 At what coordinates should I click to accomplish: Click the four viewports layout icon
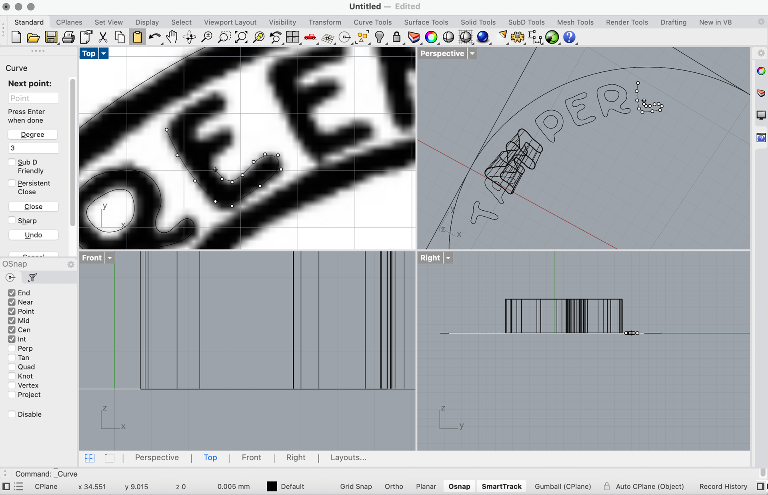pyautogui.click(x=293, y=37)
